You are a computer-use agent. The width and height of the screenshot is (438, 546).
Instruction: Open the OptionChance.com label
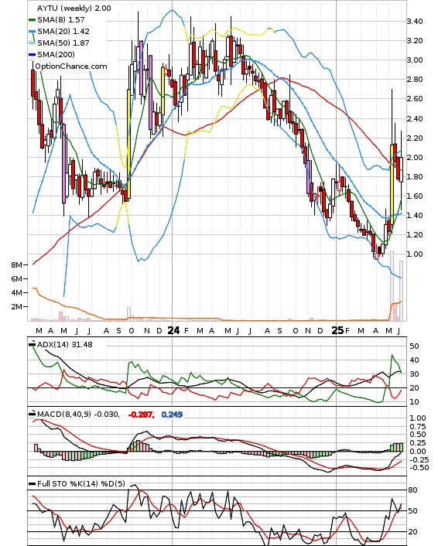(71, 67)
